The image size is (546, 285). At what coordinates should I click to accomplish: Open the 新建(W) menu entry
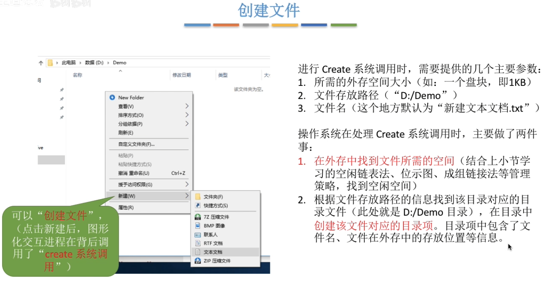[149, 196]
